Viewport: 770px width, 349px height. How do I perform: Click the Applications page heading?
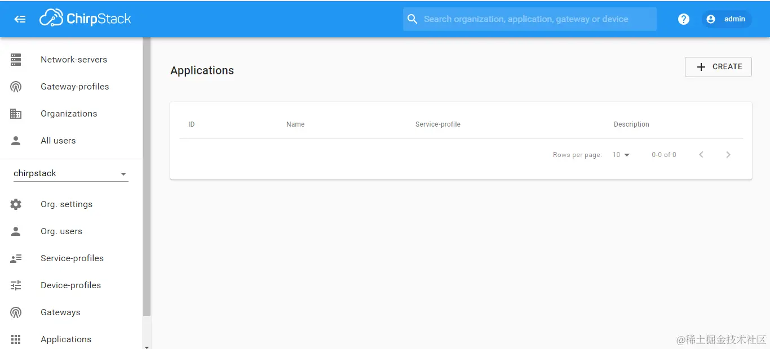coord(202,70)
